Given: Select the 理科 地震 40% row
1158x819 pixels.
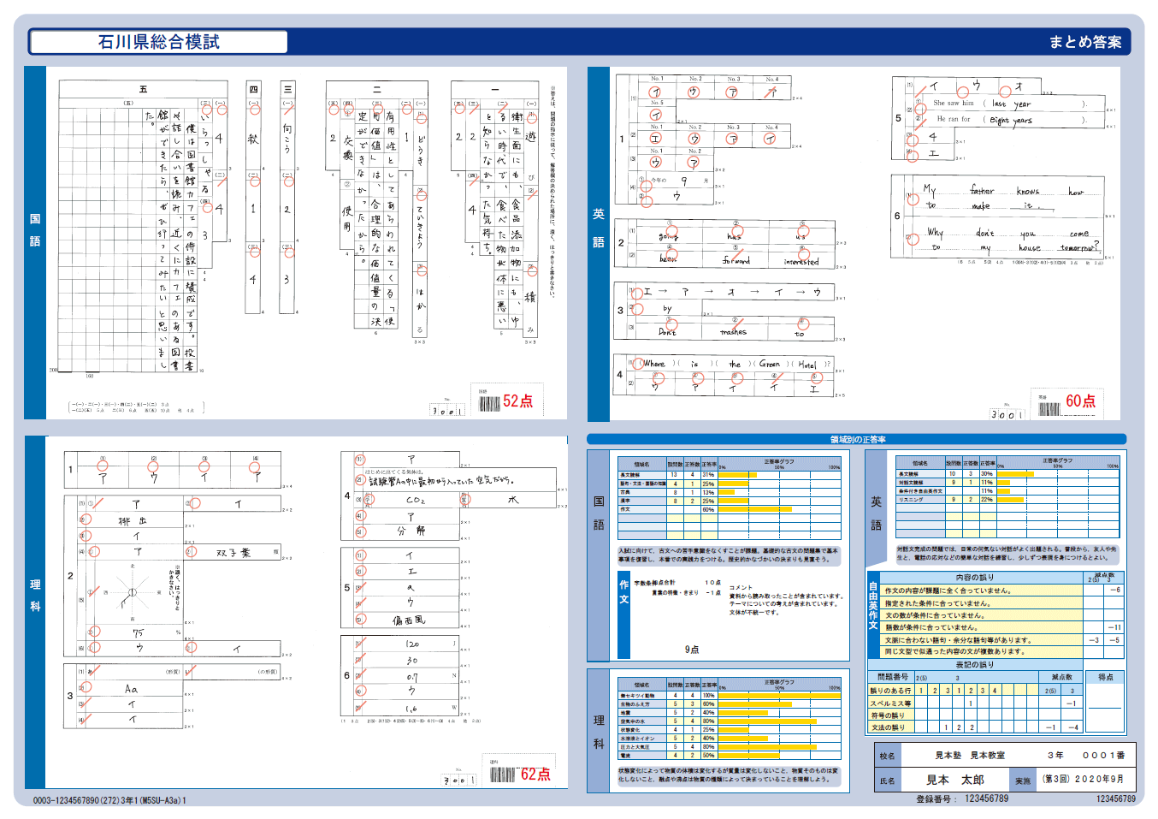Looking at the screenshot, I should [x=730, y=712].
